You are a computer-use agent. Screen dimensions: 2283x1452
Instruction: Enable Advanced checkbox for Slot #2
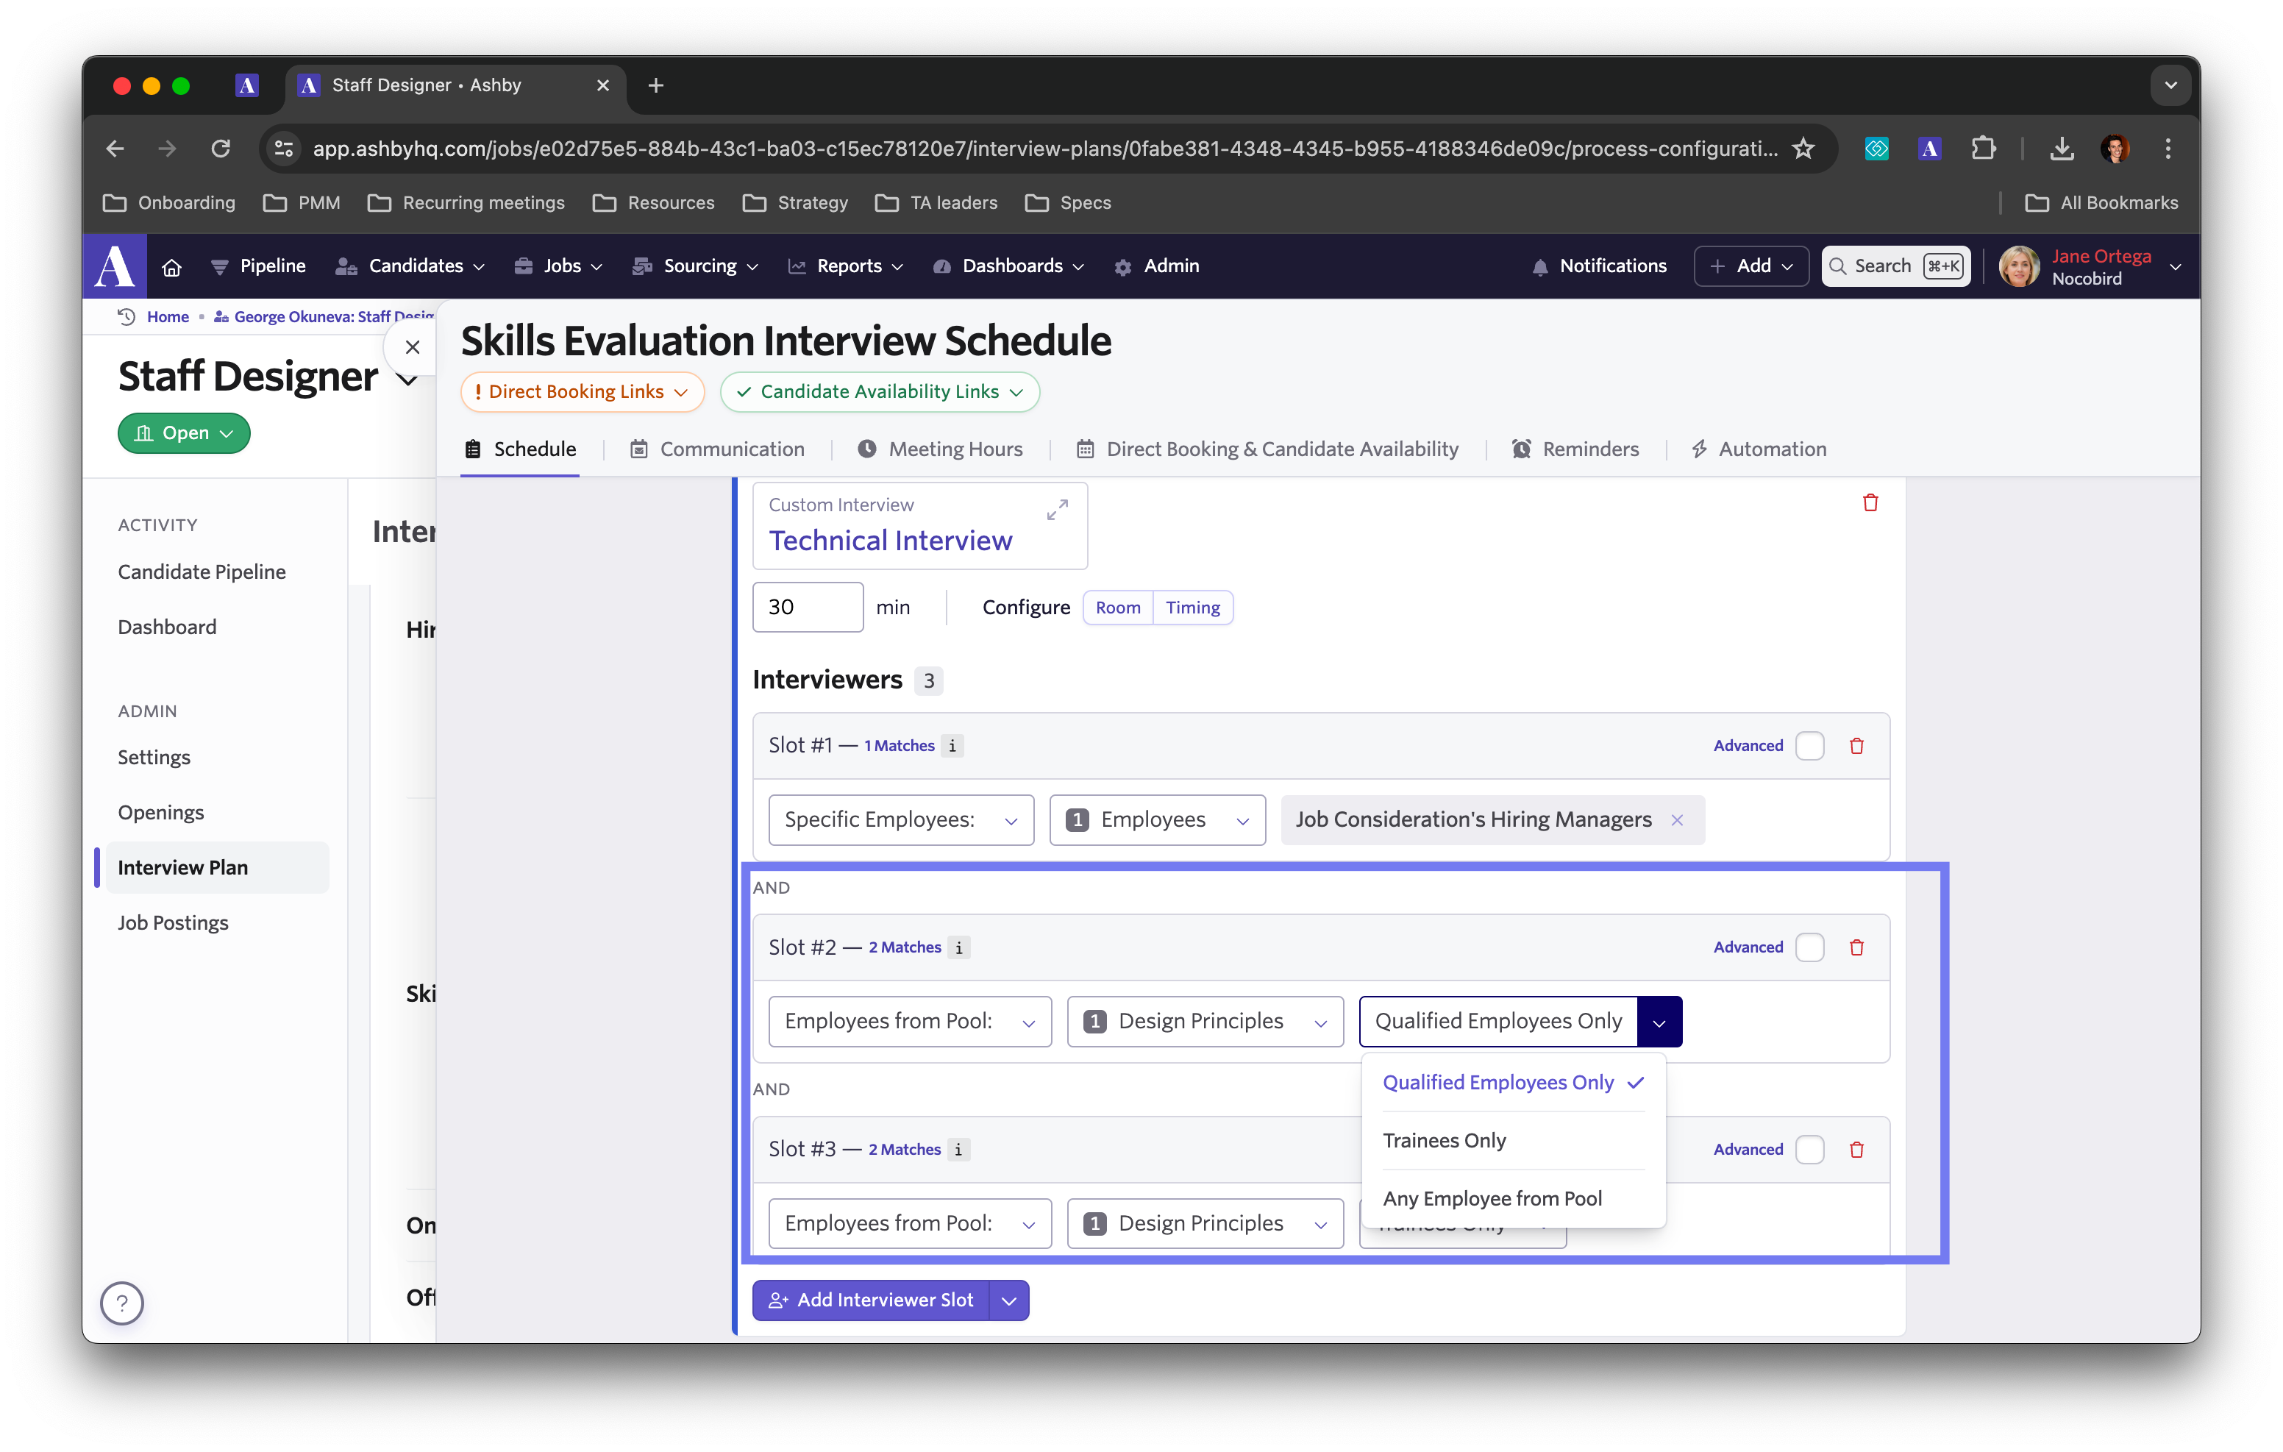[x=1809, y=947]
